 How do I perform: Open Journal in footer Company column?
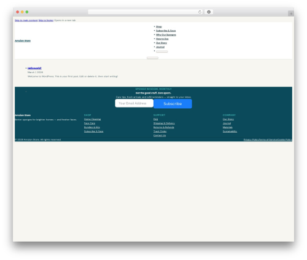pyautogui.click(x=227, y=124)
